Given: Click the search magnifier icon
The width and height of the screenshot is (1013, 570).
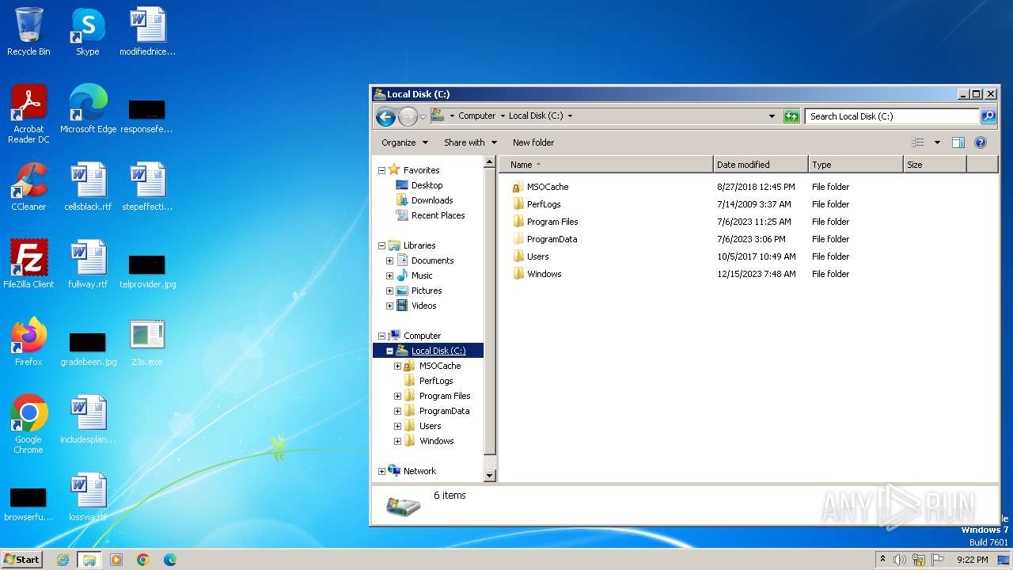Looking at the screenshot, I should pyautogui.click(x=988, y=116).
